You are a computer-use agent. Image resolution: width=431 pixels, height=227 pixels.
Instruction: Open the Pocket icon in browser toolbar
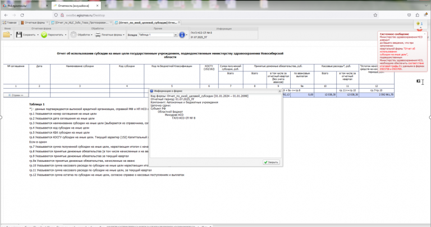409,15
